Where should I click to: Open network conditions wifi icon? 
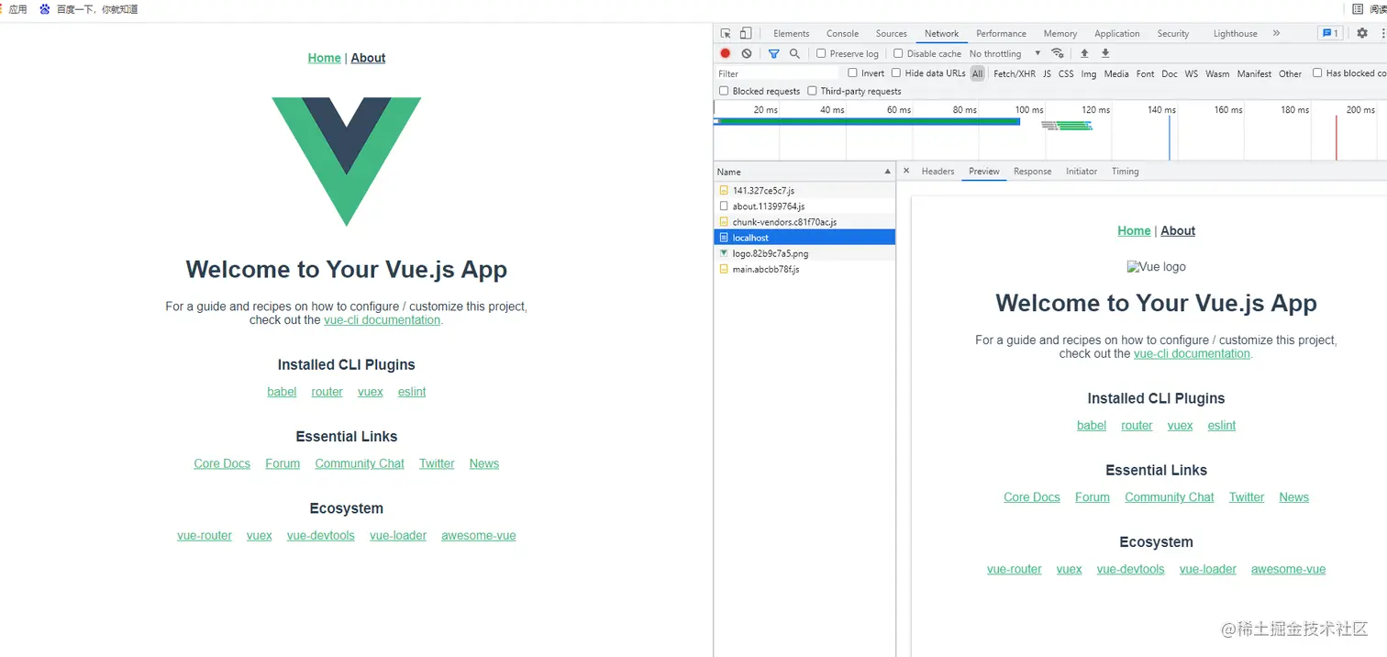tap(1058, 53)
